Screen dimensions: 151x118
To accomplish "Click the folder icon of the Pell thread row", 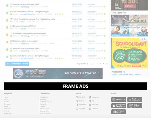I will click(x=7, y=20).
